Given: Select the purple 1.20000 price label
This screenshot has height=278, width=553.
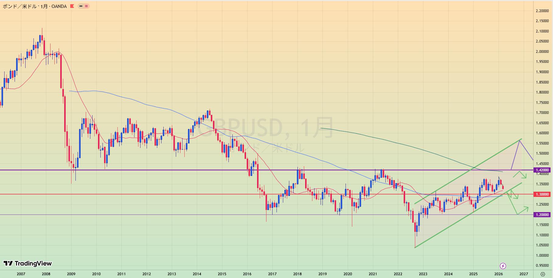Looking at the screenshot, I should pos(542,215).
